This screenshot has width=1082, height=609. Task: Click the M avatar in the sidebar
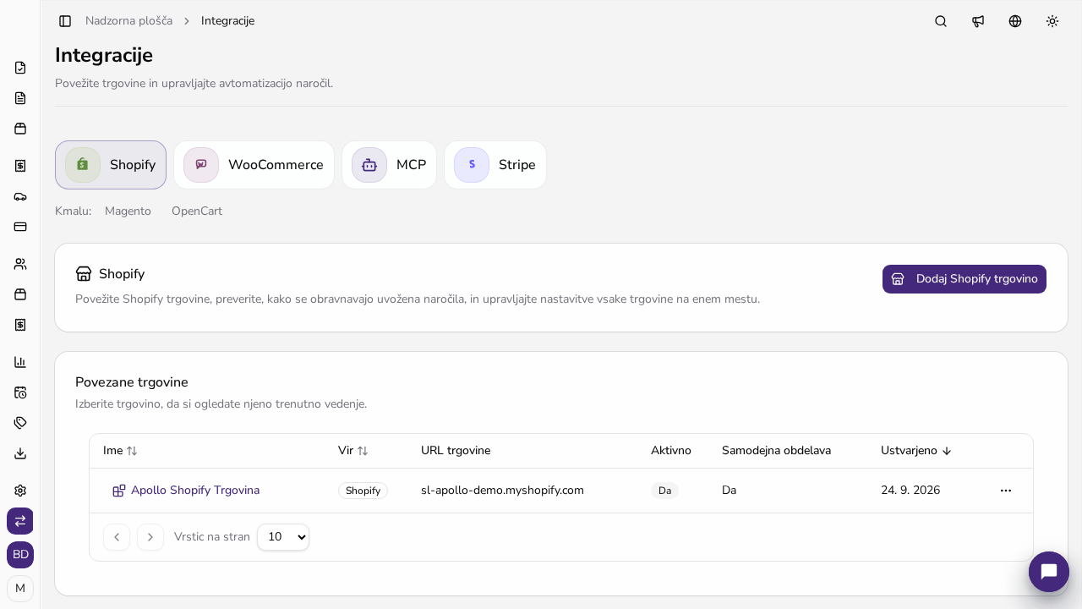coord(20,589)
